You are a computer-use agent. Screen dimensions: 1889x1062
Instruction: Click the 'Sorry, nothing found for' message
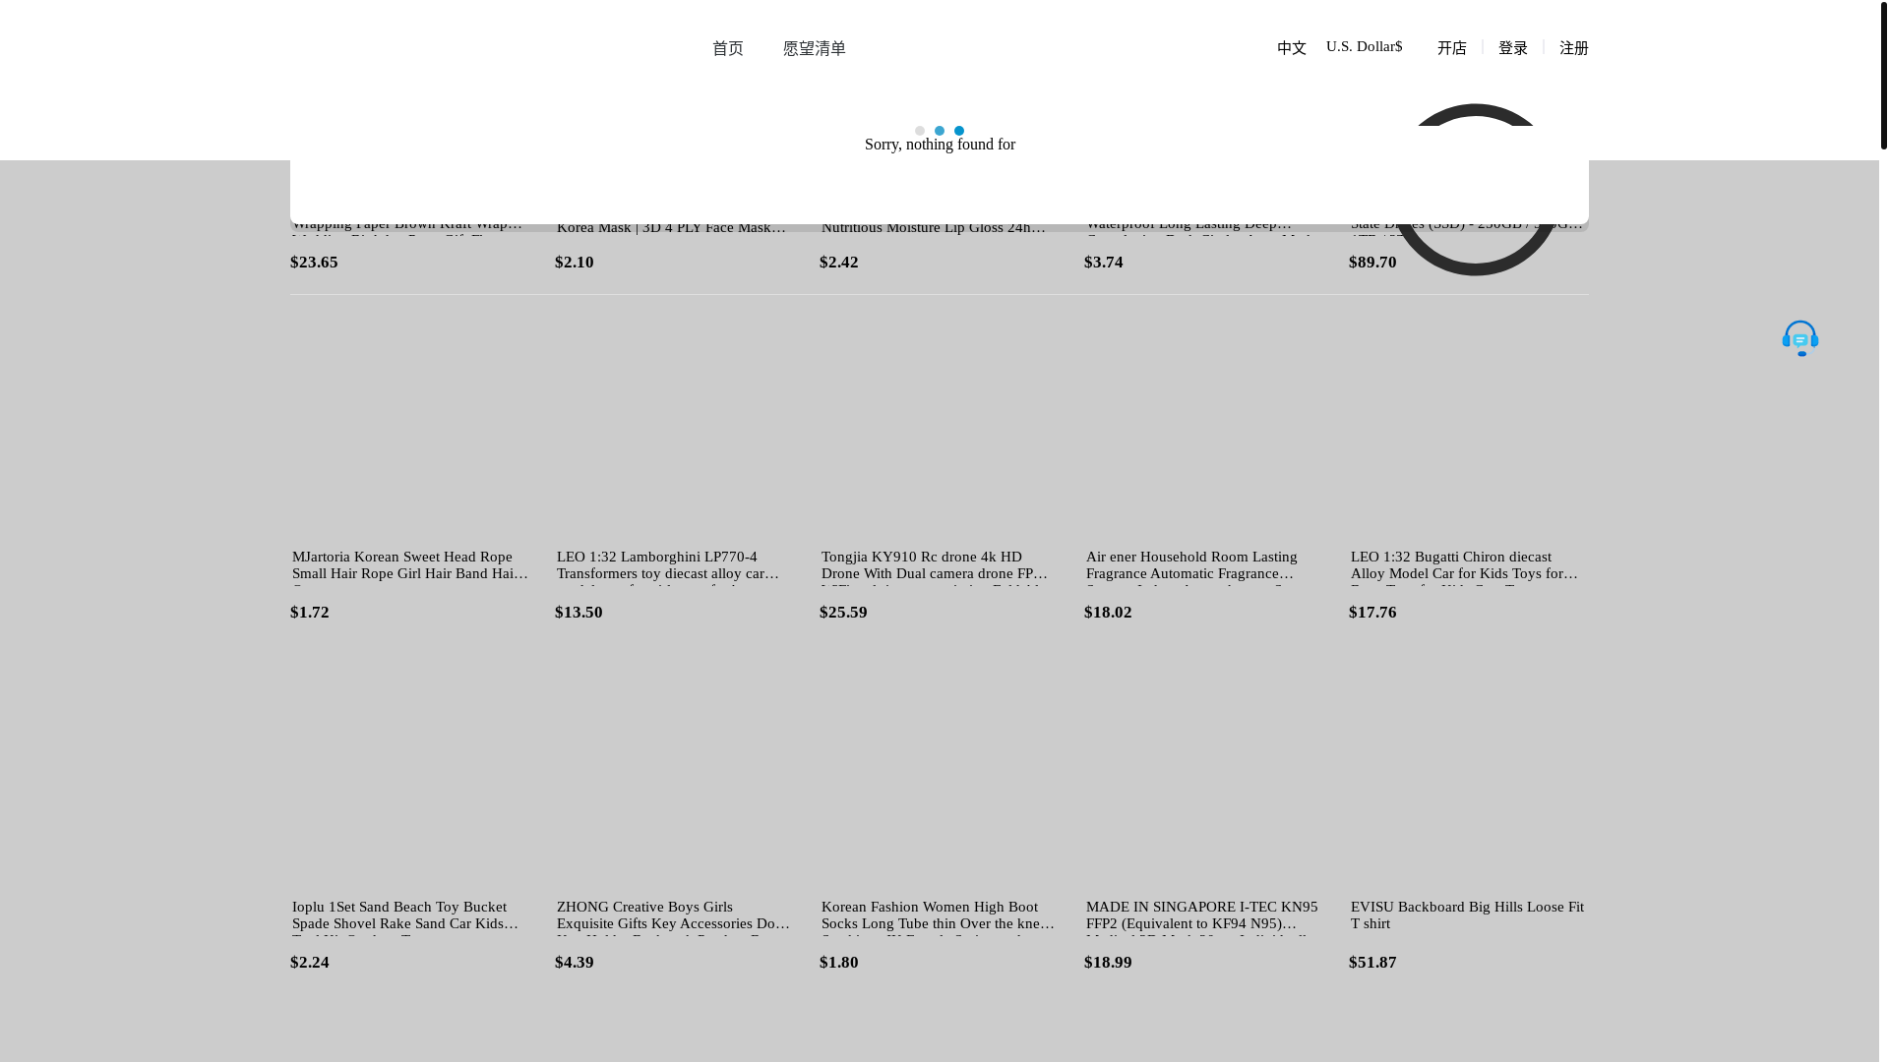pos(940,145)
